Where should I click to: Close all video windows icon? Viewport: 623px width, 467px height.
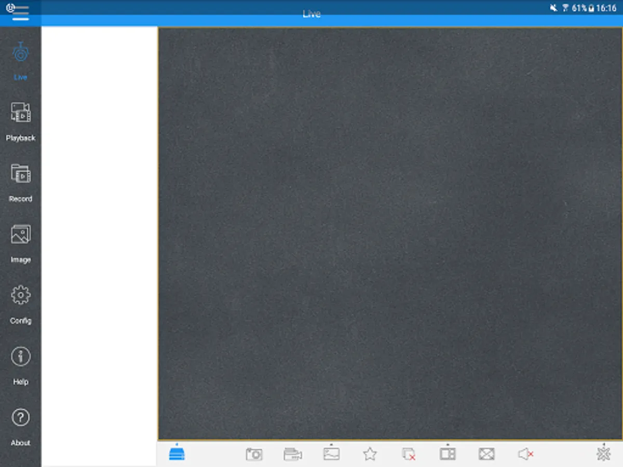pyautogui.click(x=409, y=454)
